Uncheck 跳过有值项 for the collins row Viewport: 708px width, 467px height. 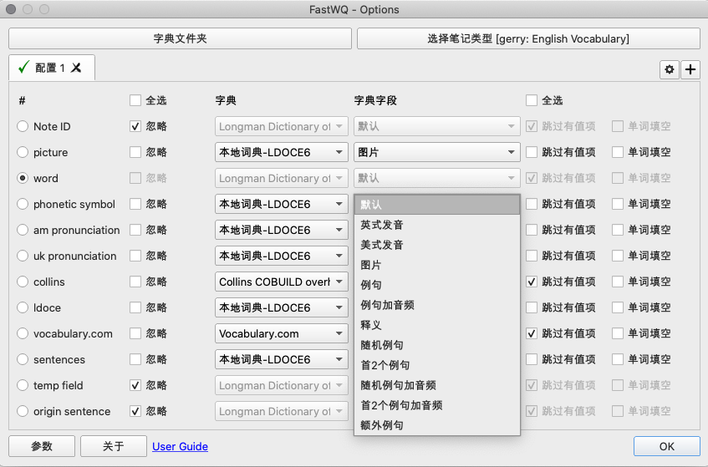pyautogui.click(x=532, y=282)
